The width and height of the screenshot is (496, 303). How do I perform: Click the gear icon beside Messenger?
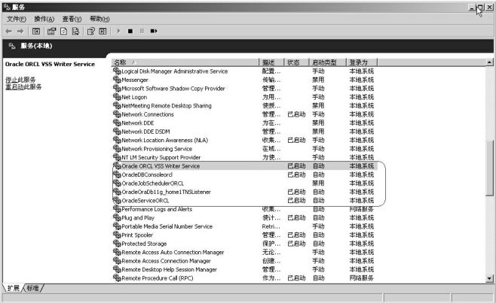[x=117, y=80]
